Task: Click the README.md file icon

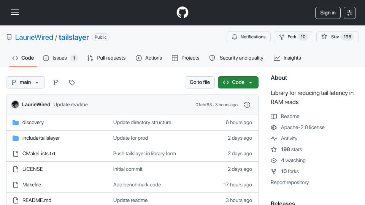Action: [x=16, y=200]
